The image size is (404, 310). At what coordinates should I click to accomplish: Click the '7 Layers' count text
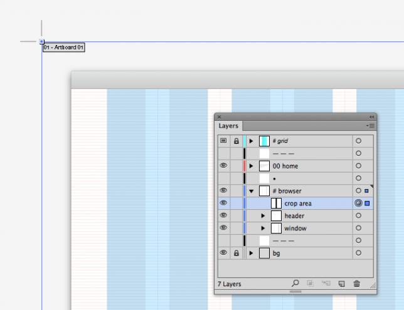click(230, 284)
